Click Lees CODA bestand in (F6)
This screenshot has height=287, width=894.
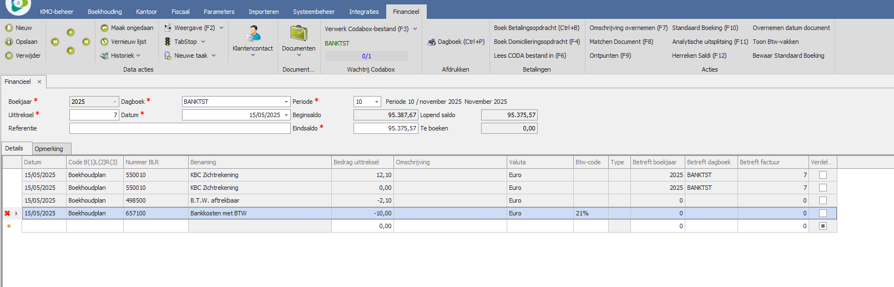(529, 56)
